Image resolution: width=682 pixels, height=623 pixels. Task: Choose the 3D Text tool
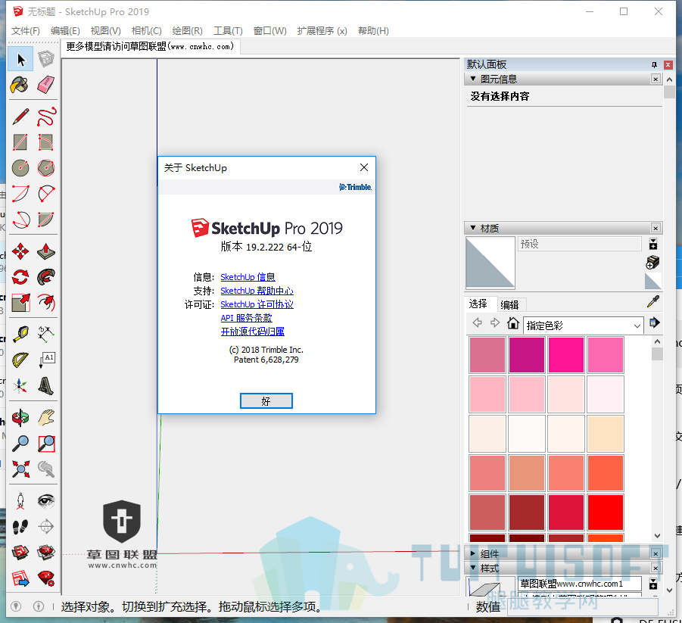click(x=45, y=385)
